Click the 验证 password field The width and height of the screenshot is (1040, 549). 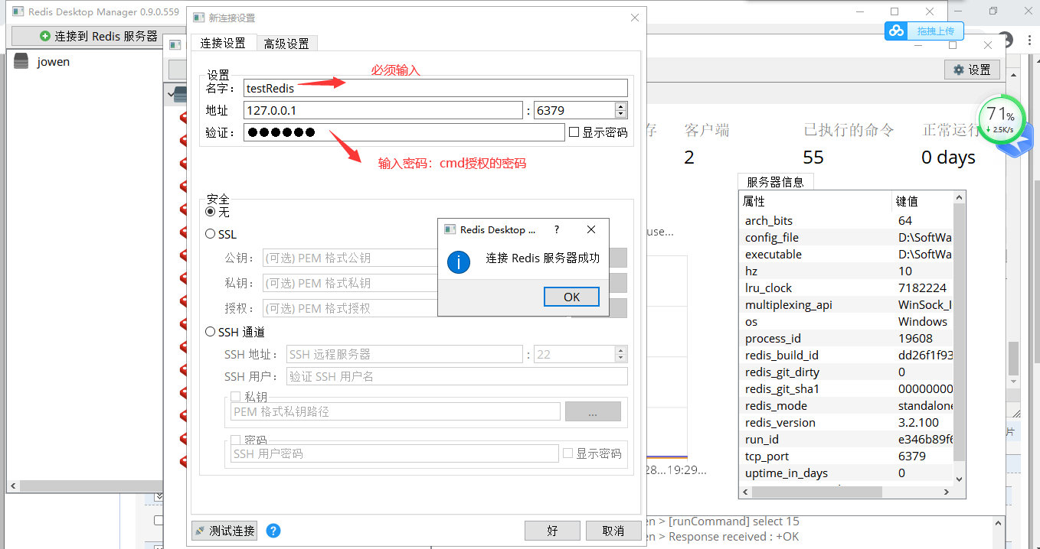click(404, 132)
